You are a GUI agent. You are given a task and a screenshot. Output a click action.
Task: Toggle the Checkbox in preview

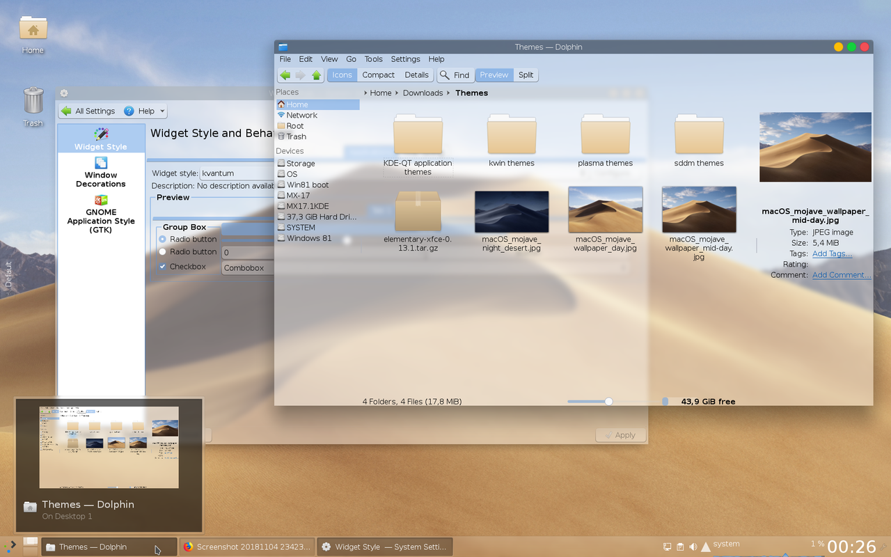[182, 267]
